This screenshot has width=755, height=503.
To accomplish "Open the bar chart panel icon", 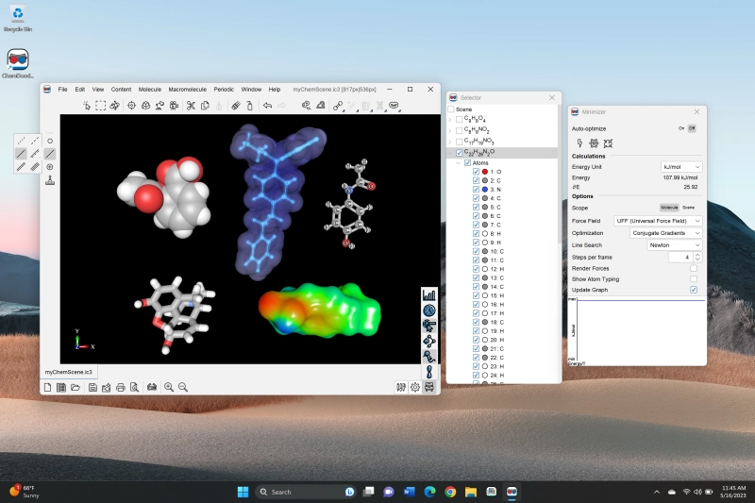I will pyautogui.click(x=429, y=295).
